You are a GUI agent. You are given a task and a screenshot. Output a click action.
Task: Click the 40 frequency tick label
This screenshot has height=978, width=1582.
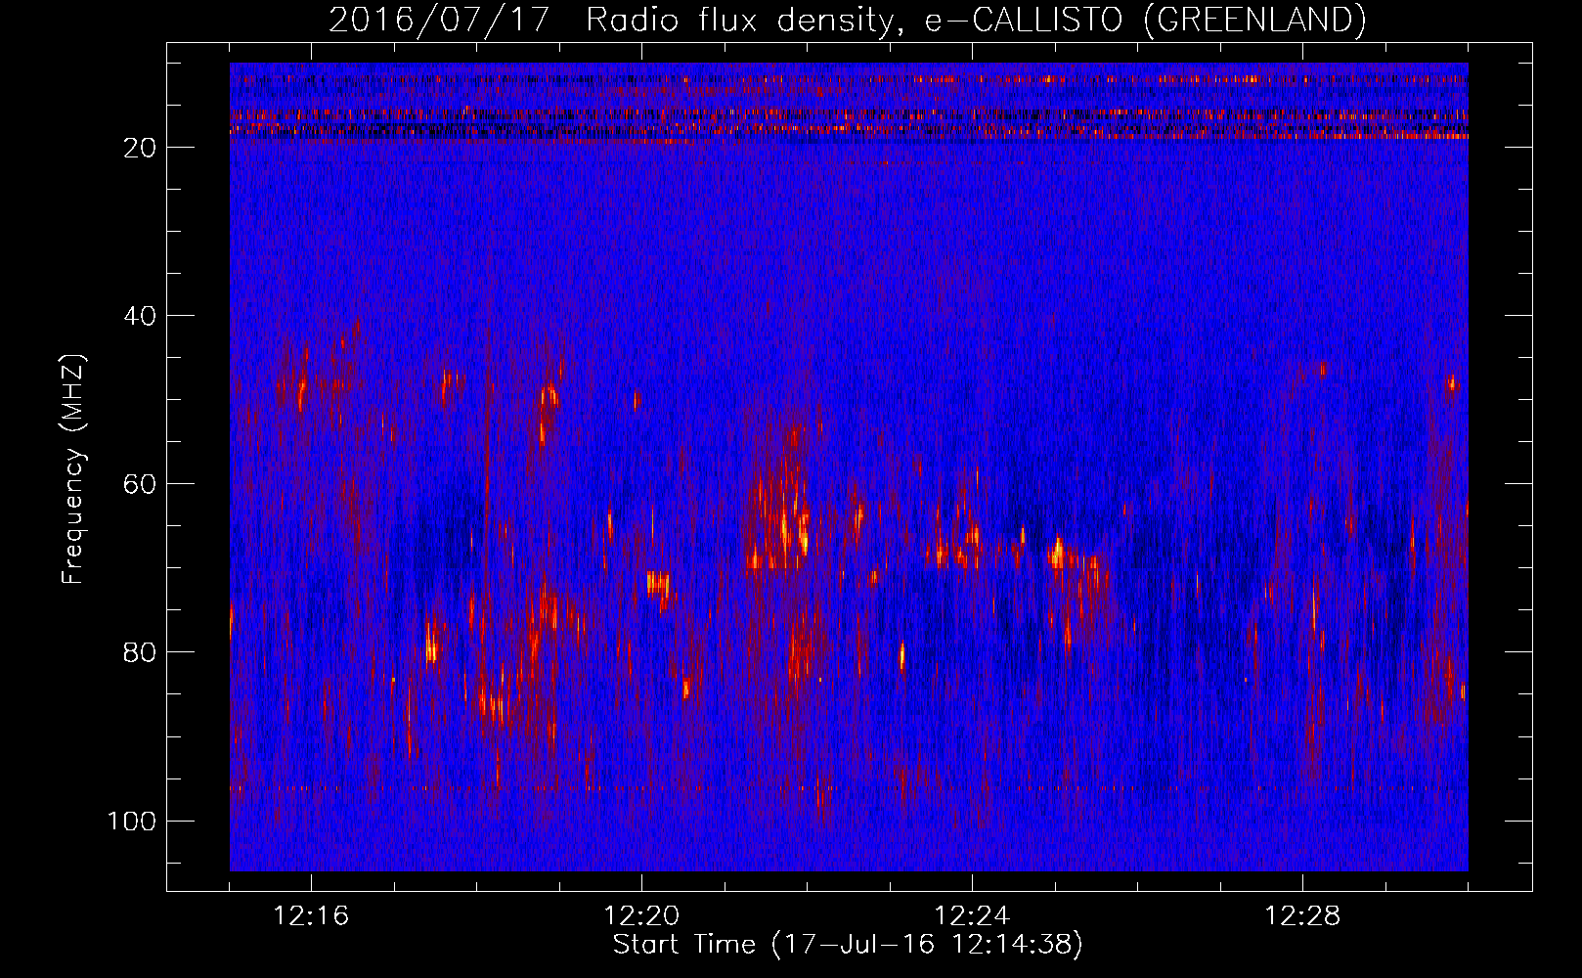tap(140, 316)
